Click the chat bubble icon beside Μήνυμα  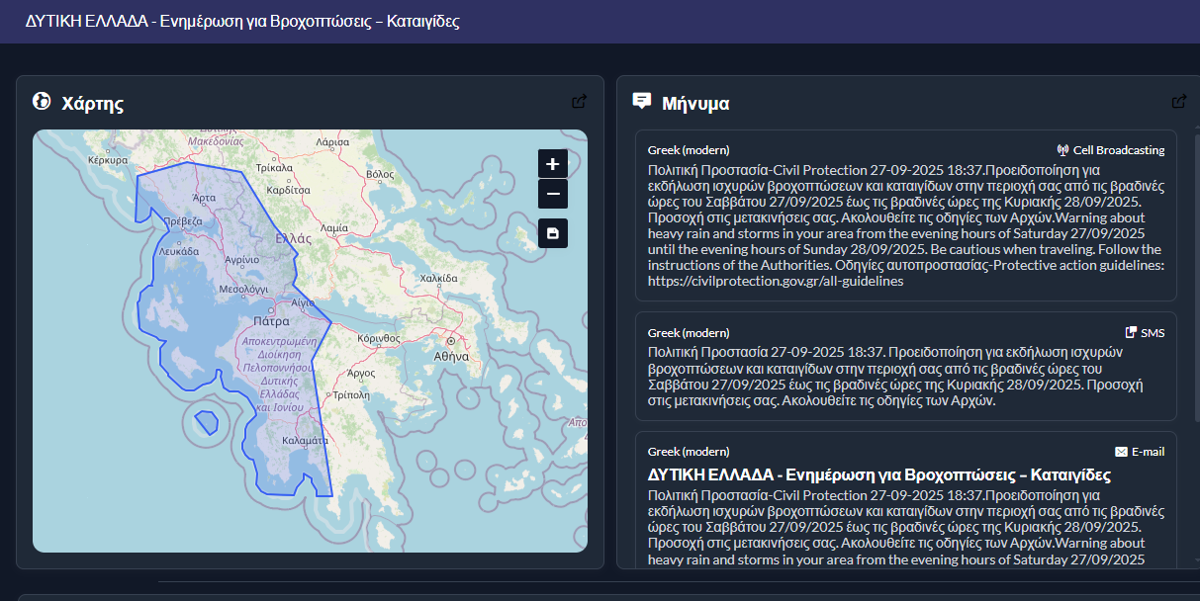(642, 101)
